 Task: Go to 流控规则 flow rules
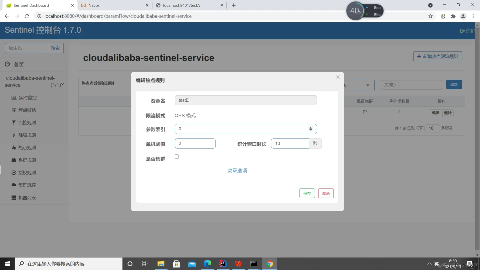tap(27, 122)
